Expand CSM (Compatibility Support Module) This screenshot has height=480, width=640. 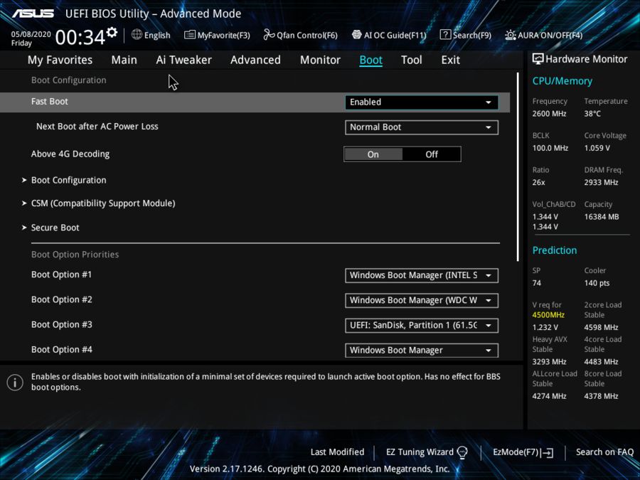(103, 203)
